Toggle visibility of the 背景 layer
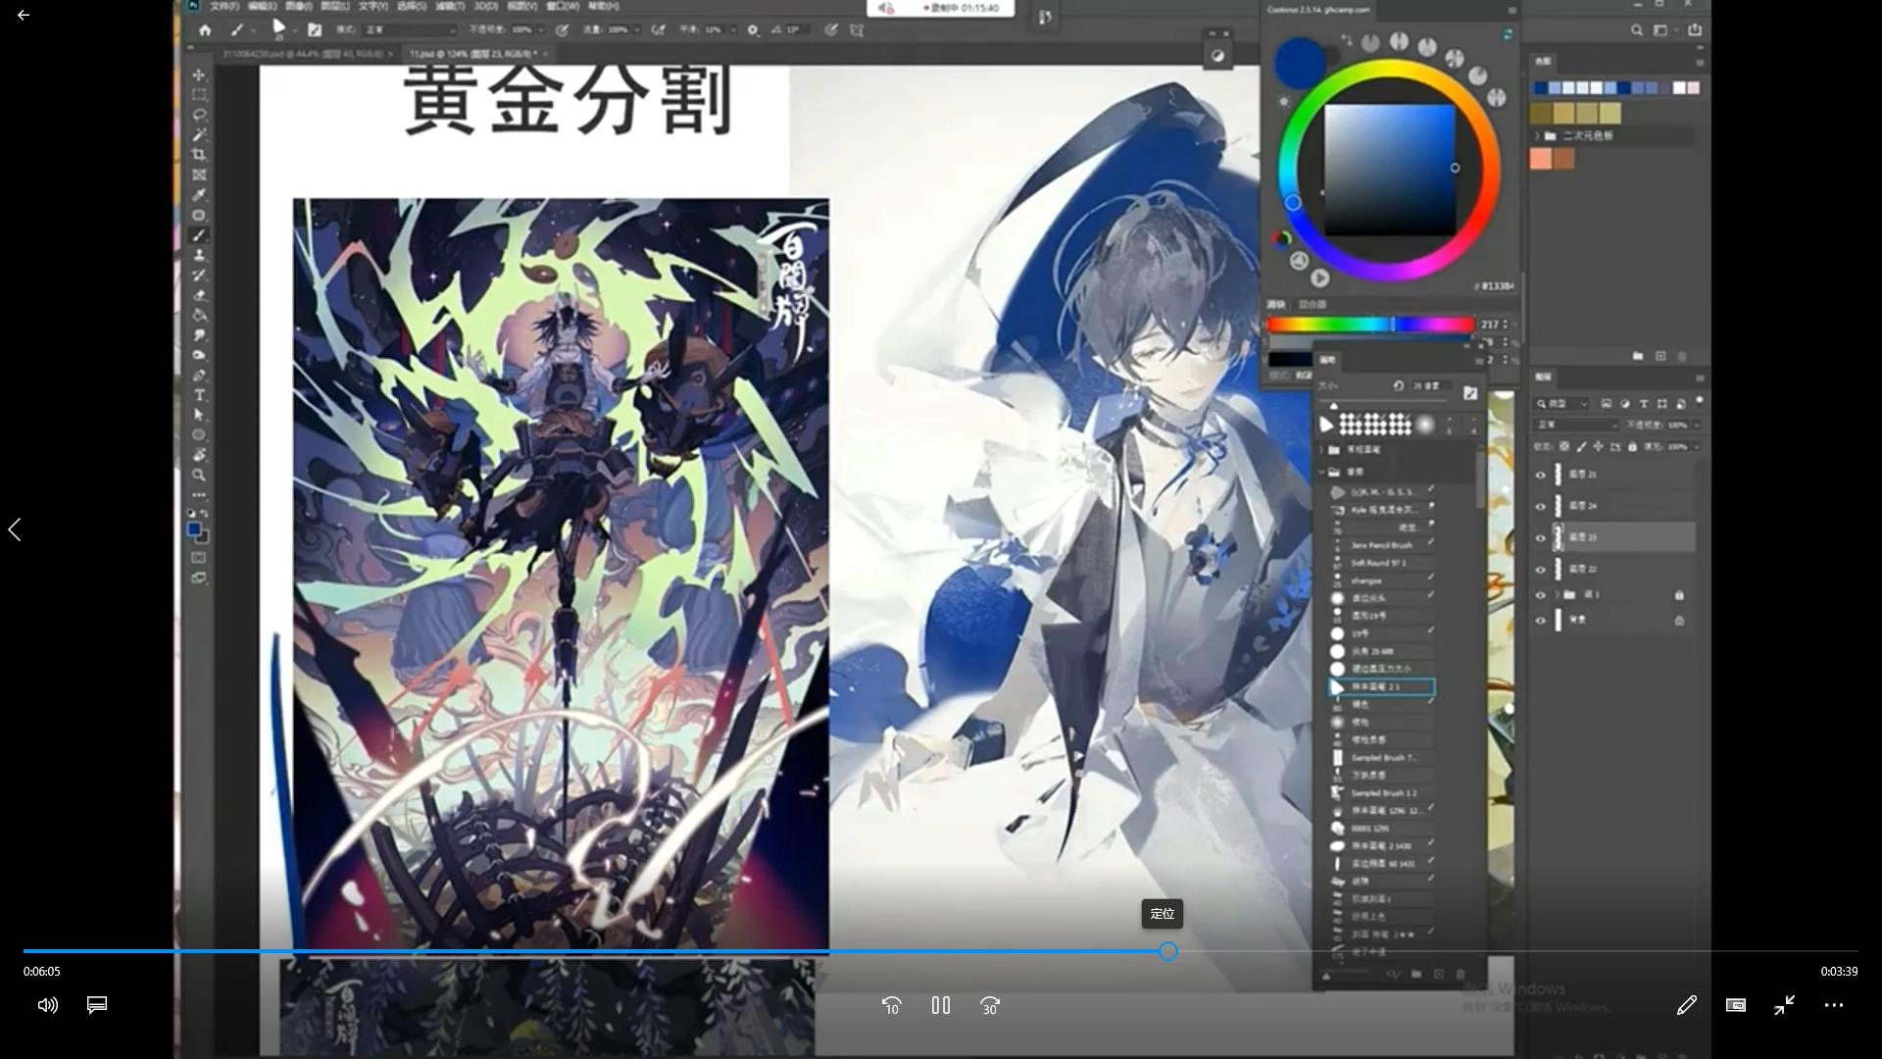This screenshot has height=1059, width=1882. pyautogui.click(x=1540, y=621)
